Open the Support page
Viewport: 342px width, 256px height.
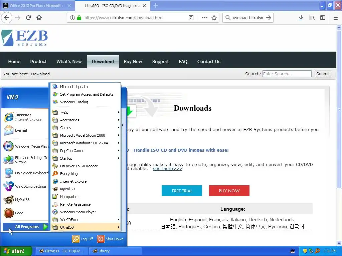[161, 62]
